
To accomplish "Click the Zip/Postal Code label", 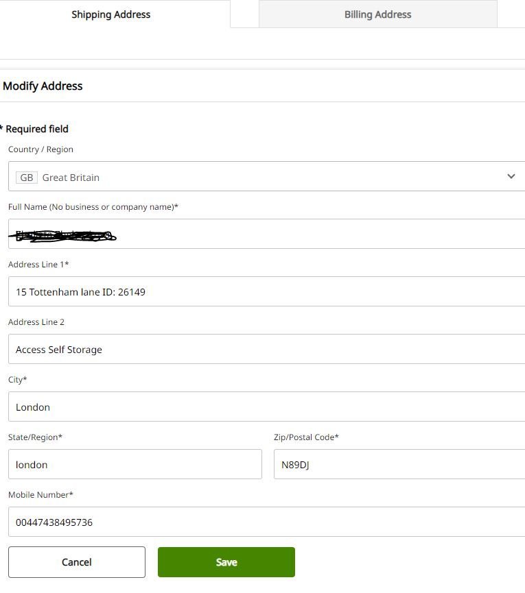I will pos(306,437).
